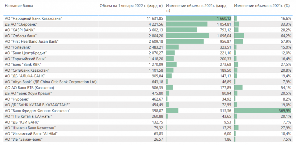Sort by the 'Название банка' column header
296x145 pixels.
19,6
